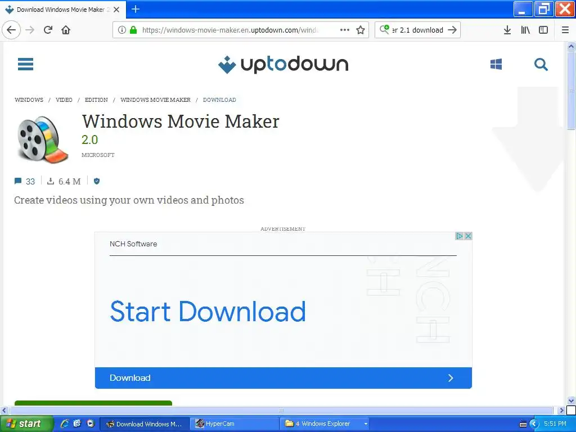The image size is (576, 432).
Task: Click the Start Download ad text
Action: click(x=208, y=312)
